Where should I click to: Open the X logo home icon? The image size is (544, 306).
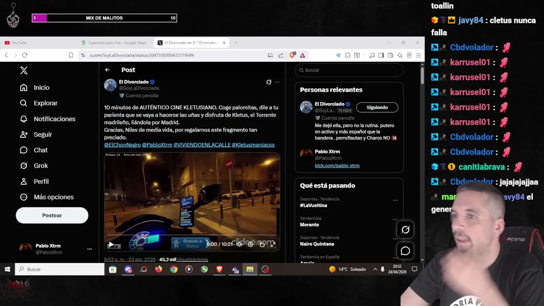pos(24,71)
